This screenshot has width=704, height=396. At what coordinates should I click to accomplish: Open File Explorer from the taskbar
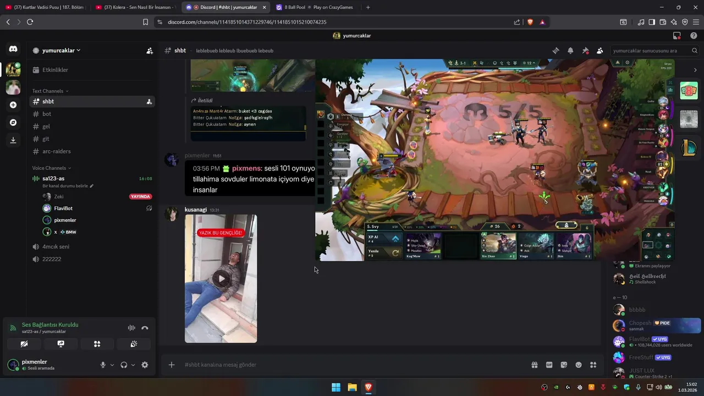[x=352, y=387]
